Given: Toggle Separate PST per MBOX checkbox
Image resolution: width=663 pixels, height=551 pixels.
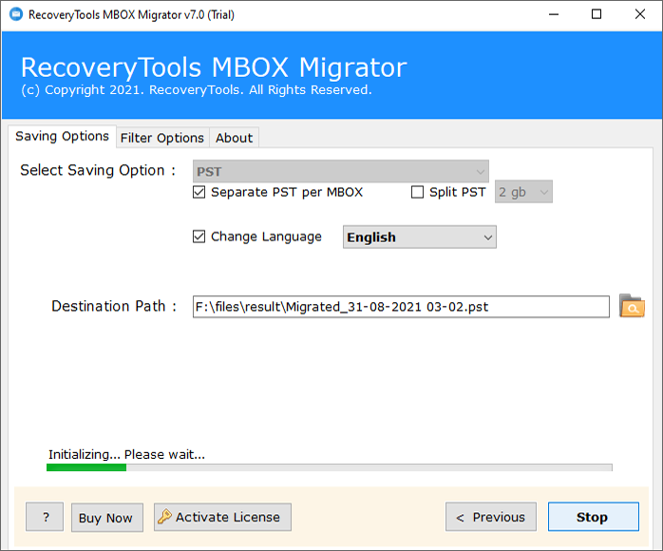Looking at the screenshot, I should [199, 192].
